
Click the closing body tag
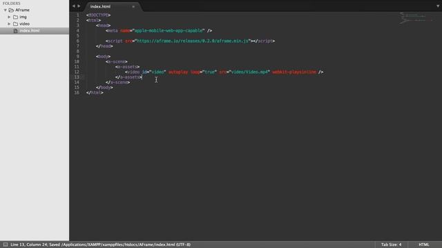click(x=104, y=87)
